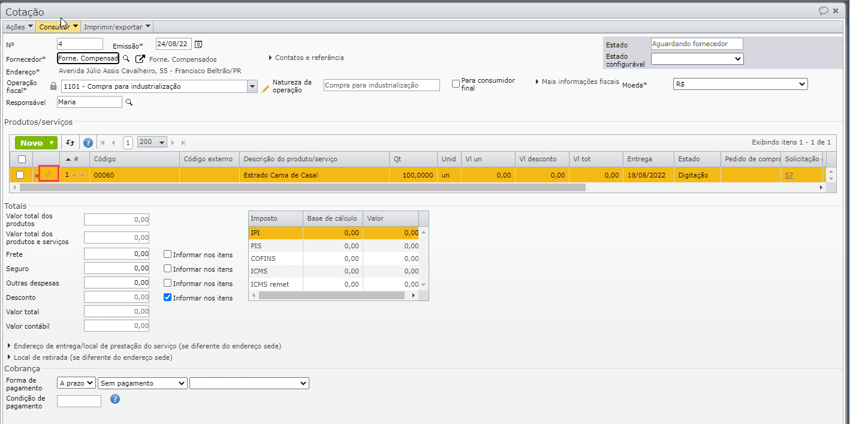Screen dimensions: 850x424
Task: Click the Condição de pagamento input field
Action: pyautogui.click(x=79, y=401)
